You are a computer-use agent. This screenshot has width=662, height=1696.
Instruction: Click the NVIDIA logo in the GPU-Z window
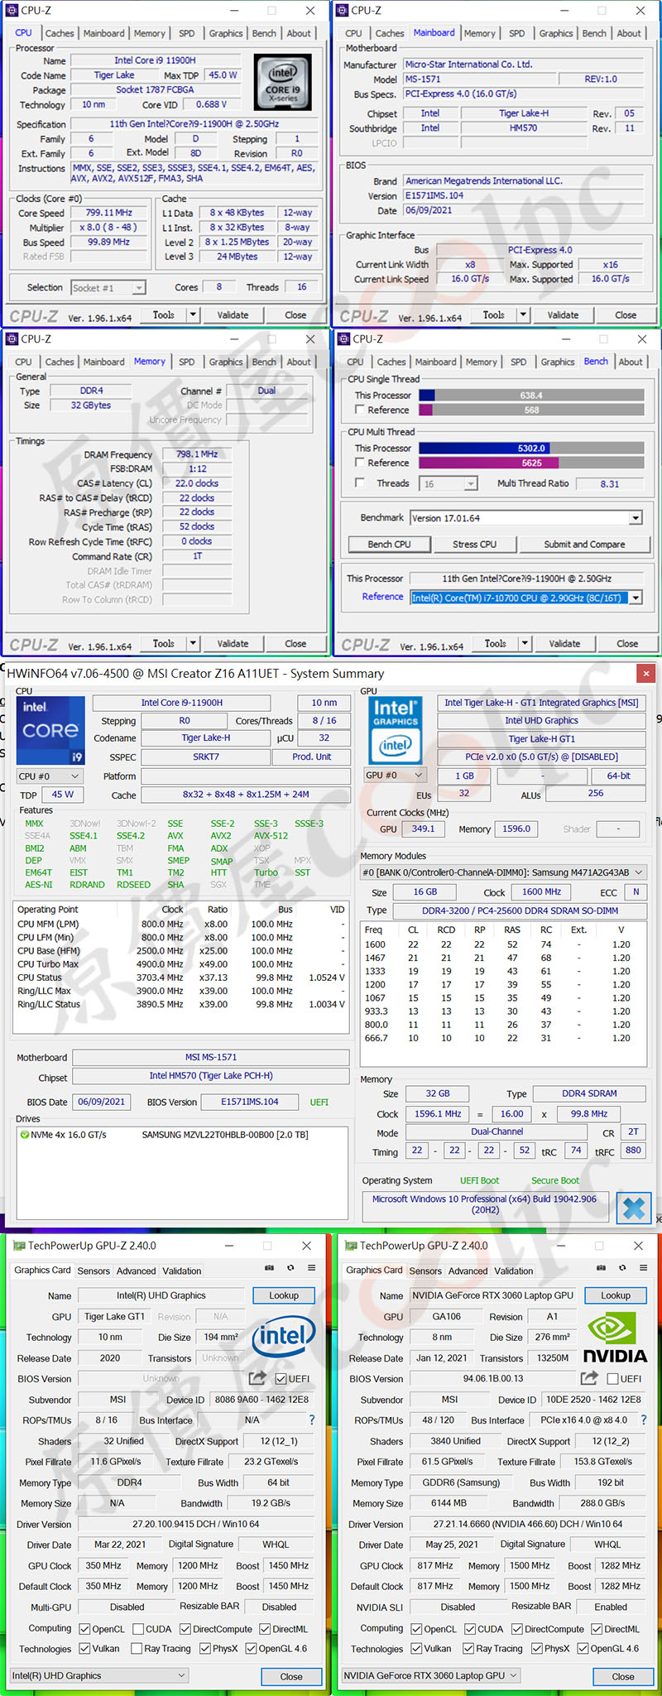coord(615,1338)
